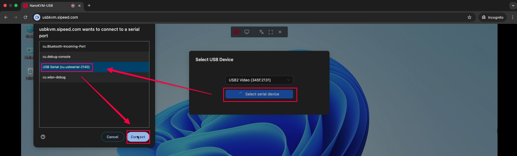Click the Recycle Bin desktop icon in remote screen
Screen dimensions: 517x156
point(30,74)
